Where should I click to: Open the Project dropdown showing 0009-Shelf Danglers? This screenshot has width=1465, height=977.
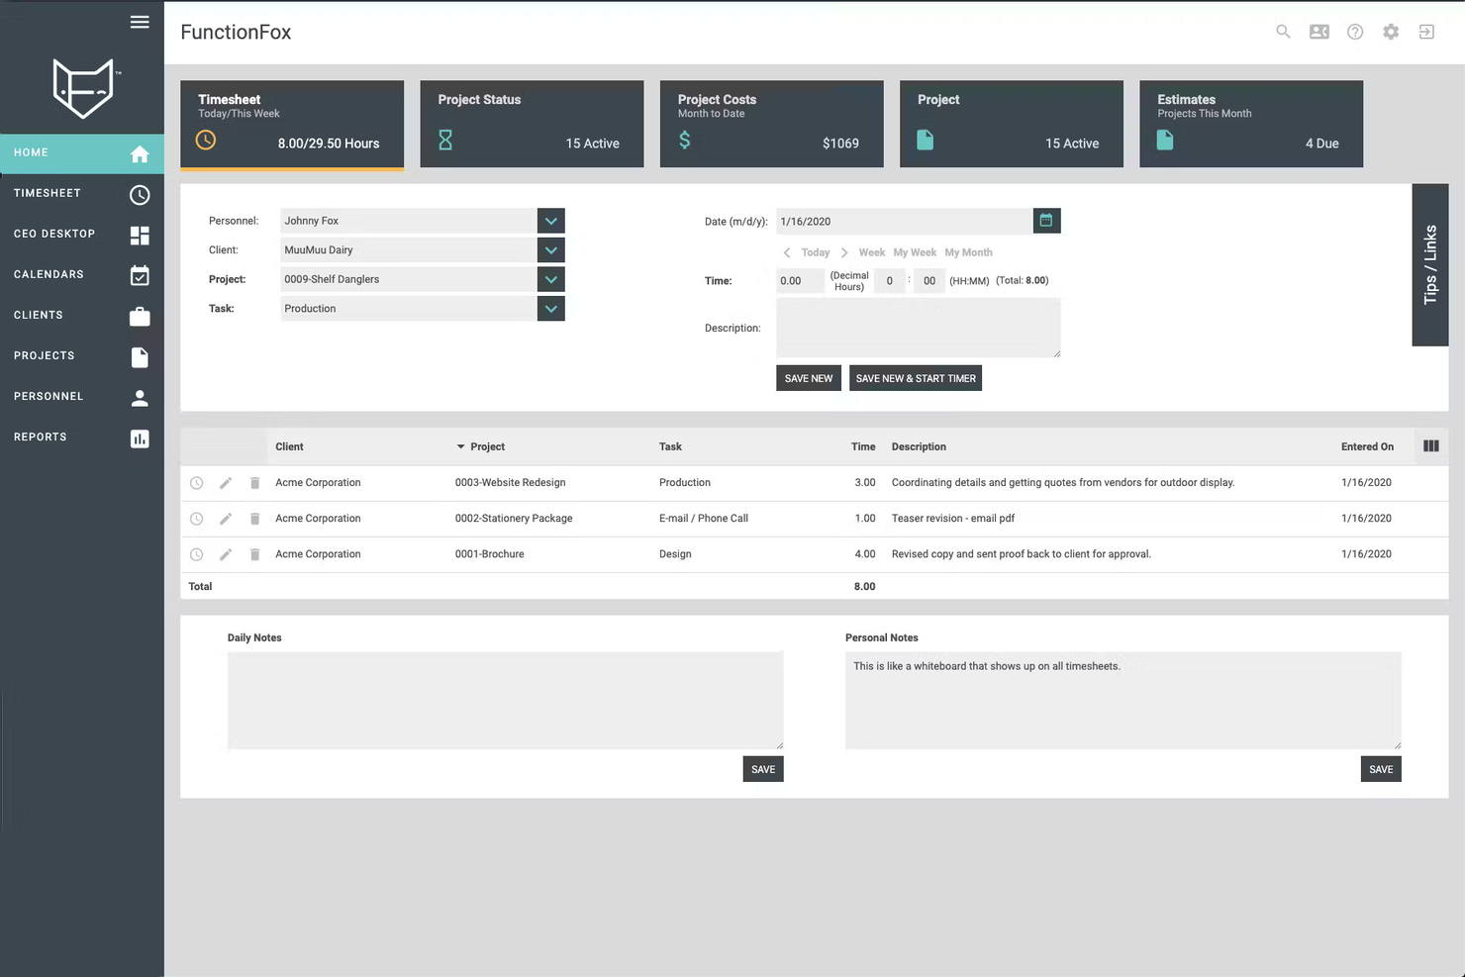pyautogui.click(x=550, y=279)
